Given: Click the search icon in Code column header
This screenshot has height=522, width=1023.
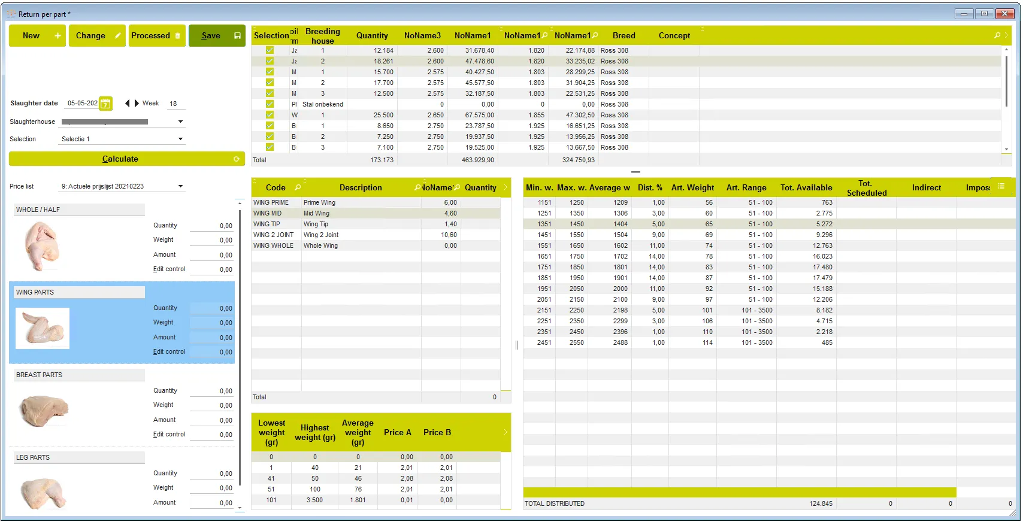Looking at the screenshot, I should [x=298, y=187].
